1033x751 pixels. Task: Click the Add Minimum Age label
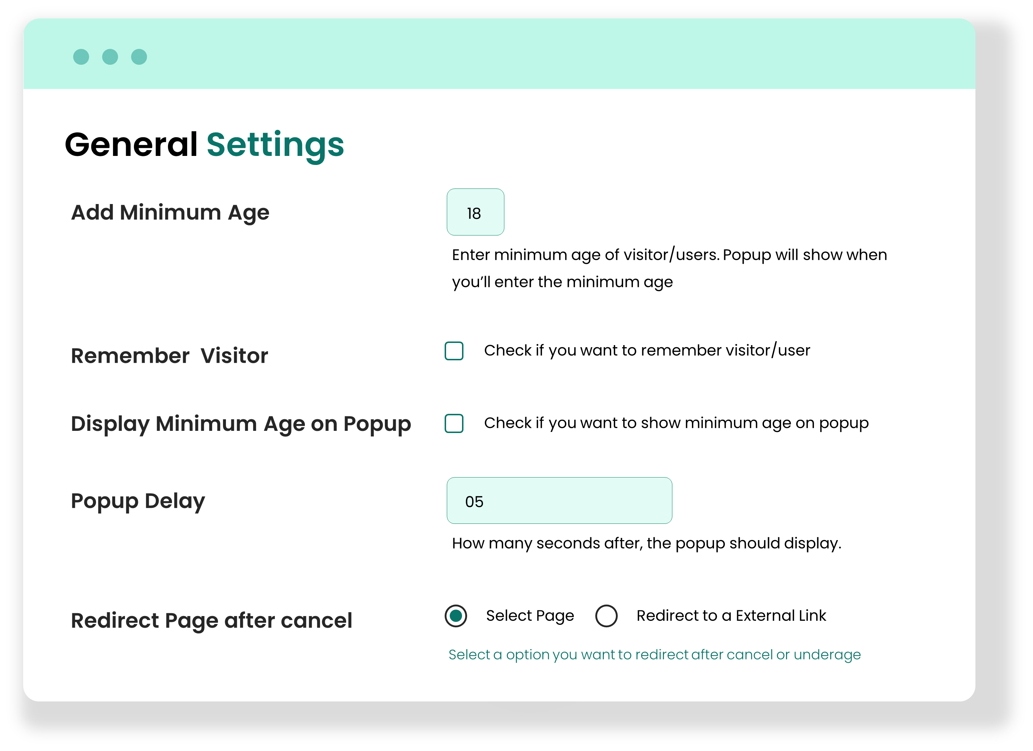[x=169, y=212]
